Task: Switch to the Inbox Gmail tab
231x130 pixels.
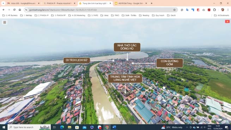Action: pyautogui.click(x=24, y=3)
